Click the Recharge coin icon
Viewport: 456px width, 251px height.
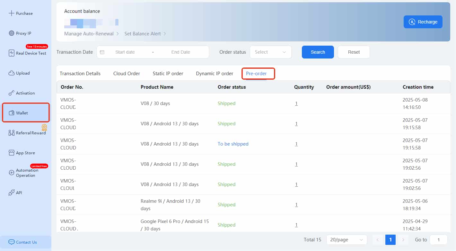(412, 22)
